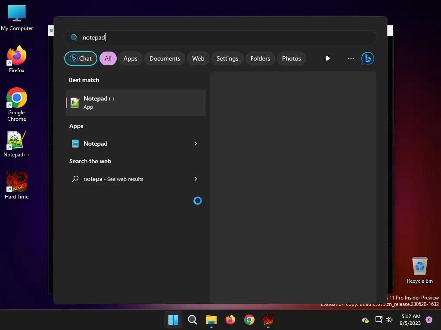Open Chrome from the taskbar

pyautogui.click(x=249, y=320)
